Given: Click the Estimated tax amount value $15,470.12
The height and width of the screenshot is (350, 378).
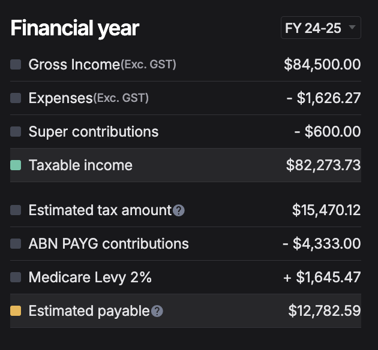Looking at the screenshot, I should point(326,210).
